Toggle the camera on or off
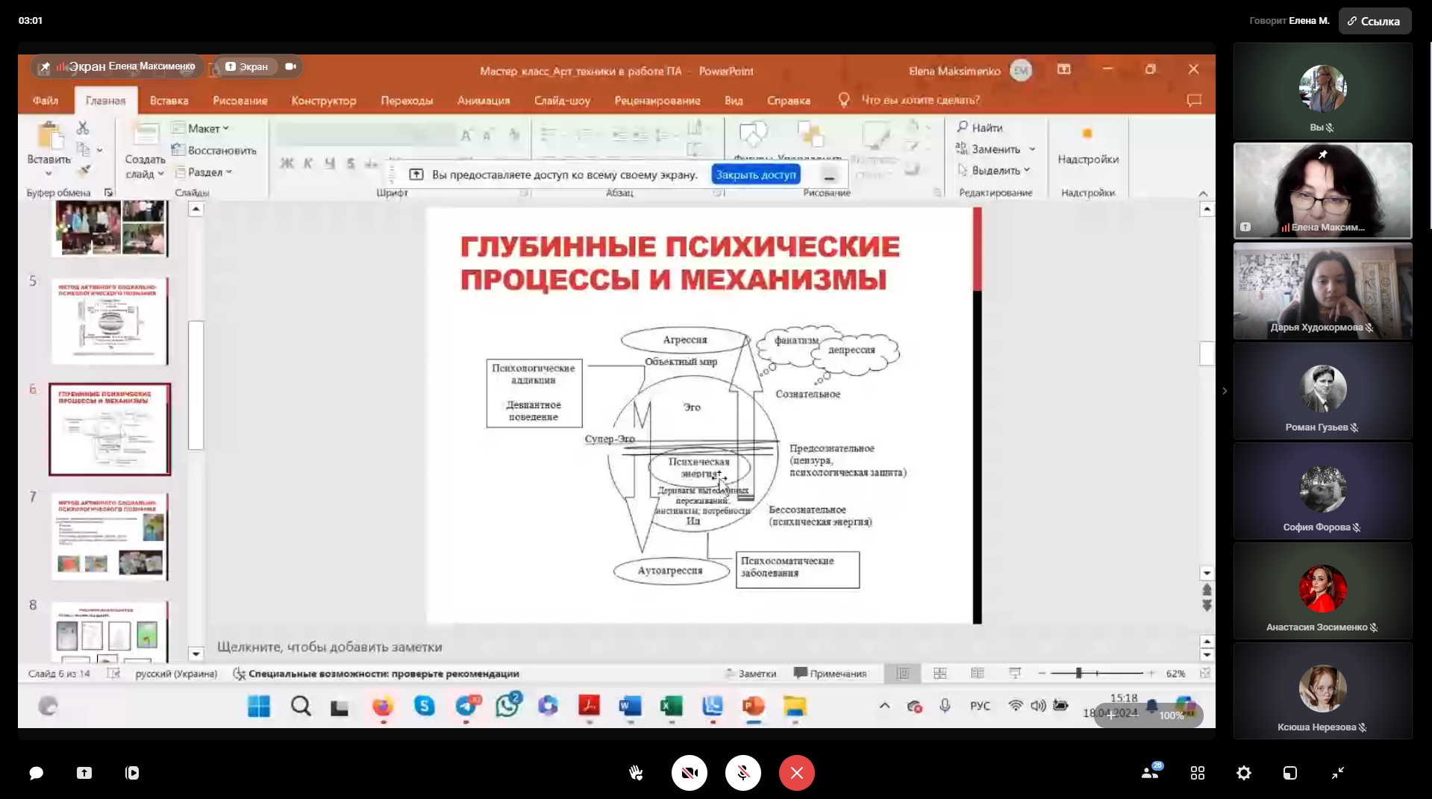Screen dimensions: 1432x799 click(689, 773)
